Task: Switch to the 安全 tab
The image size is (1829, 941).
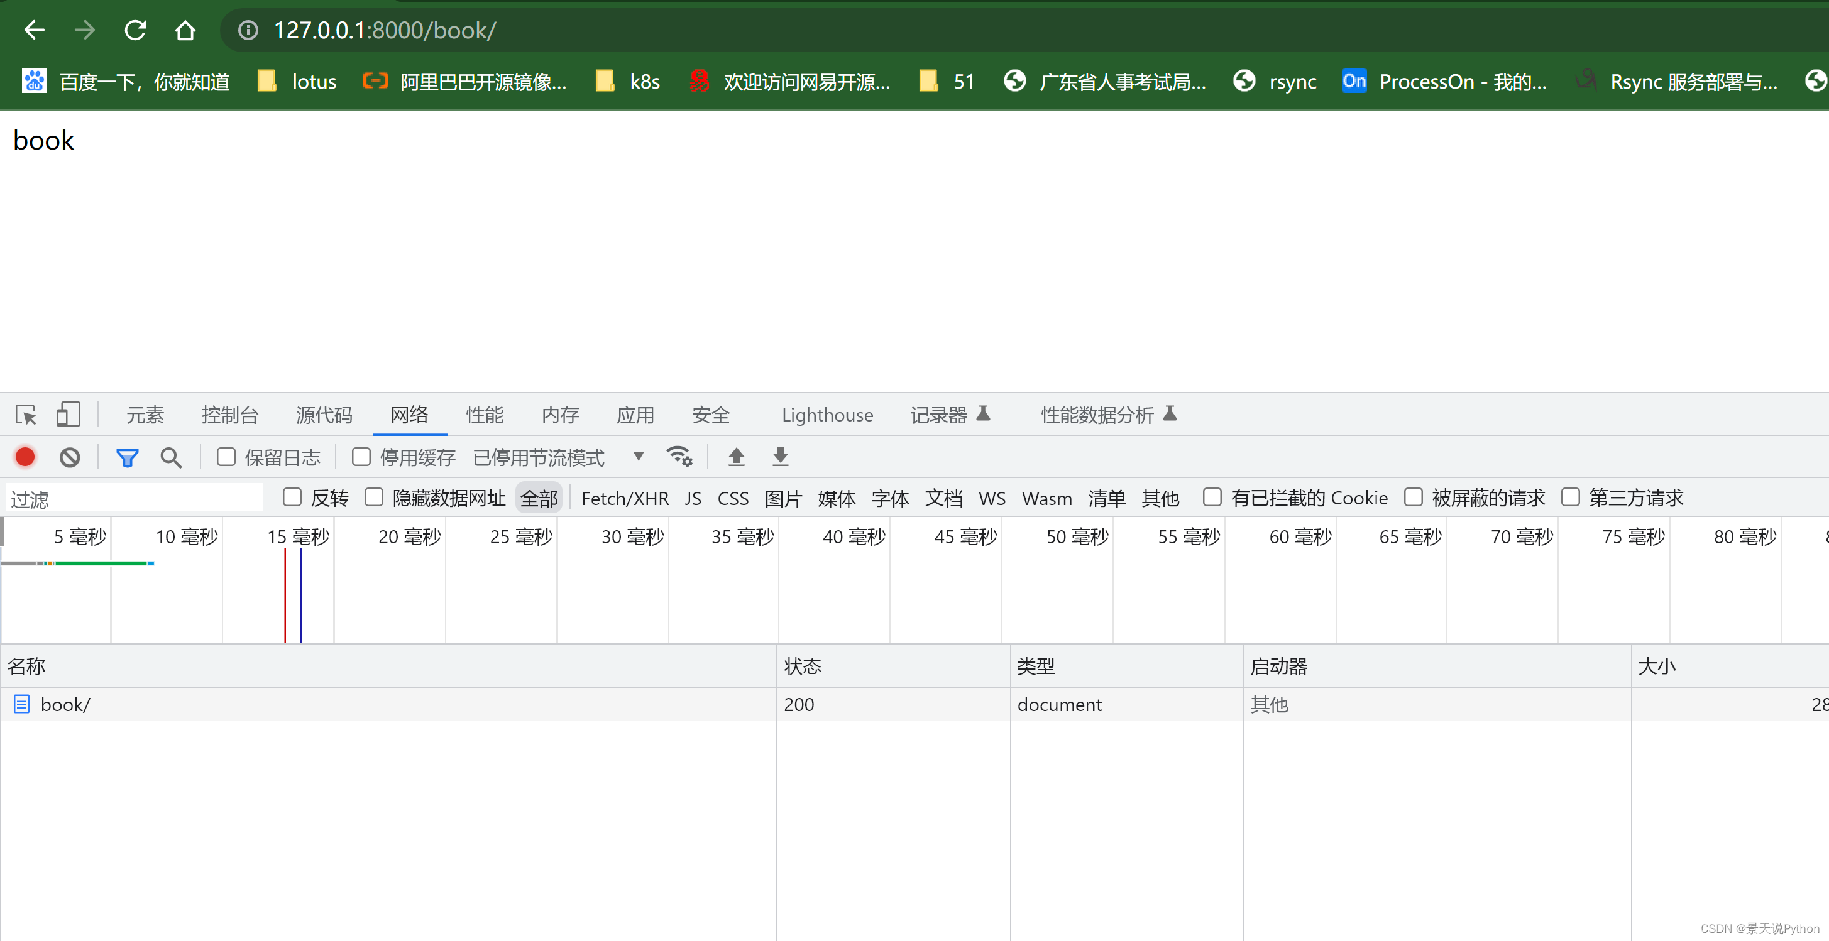Action: (711, 415)
